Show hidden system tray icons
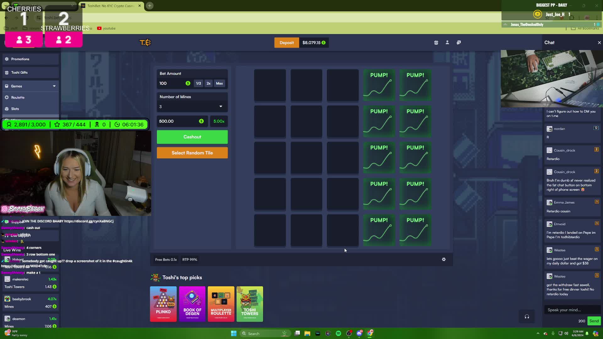This screenshot has width=603, height=339. 538,333
